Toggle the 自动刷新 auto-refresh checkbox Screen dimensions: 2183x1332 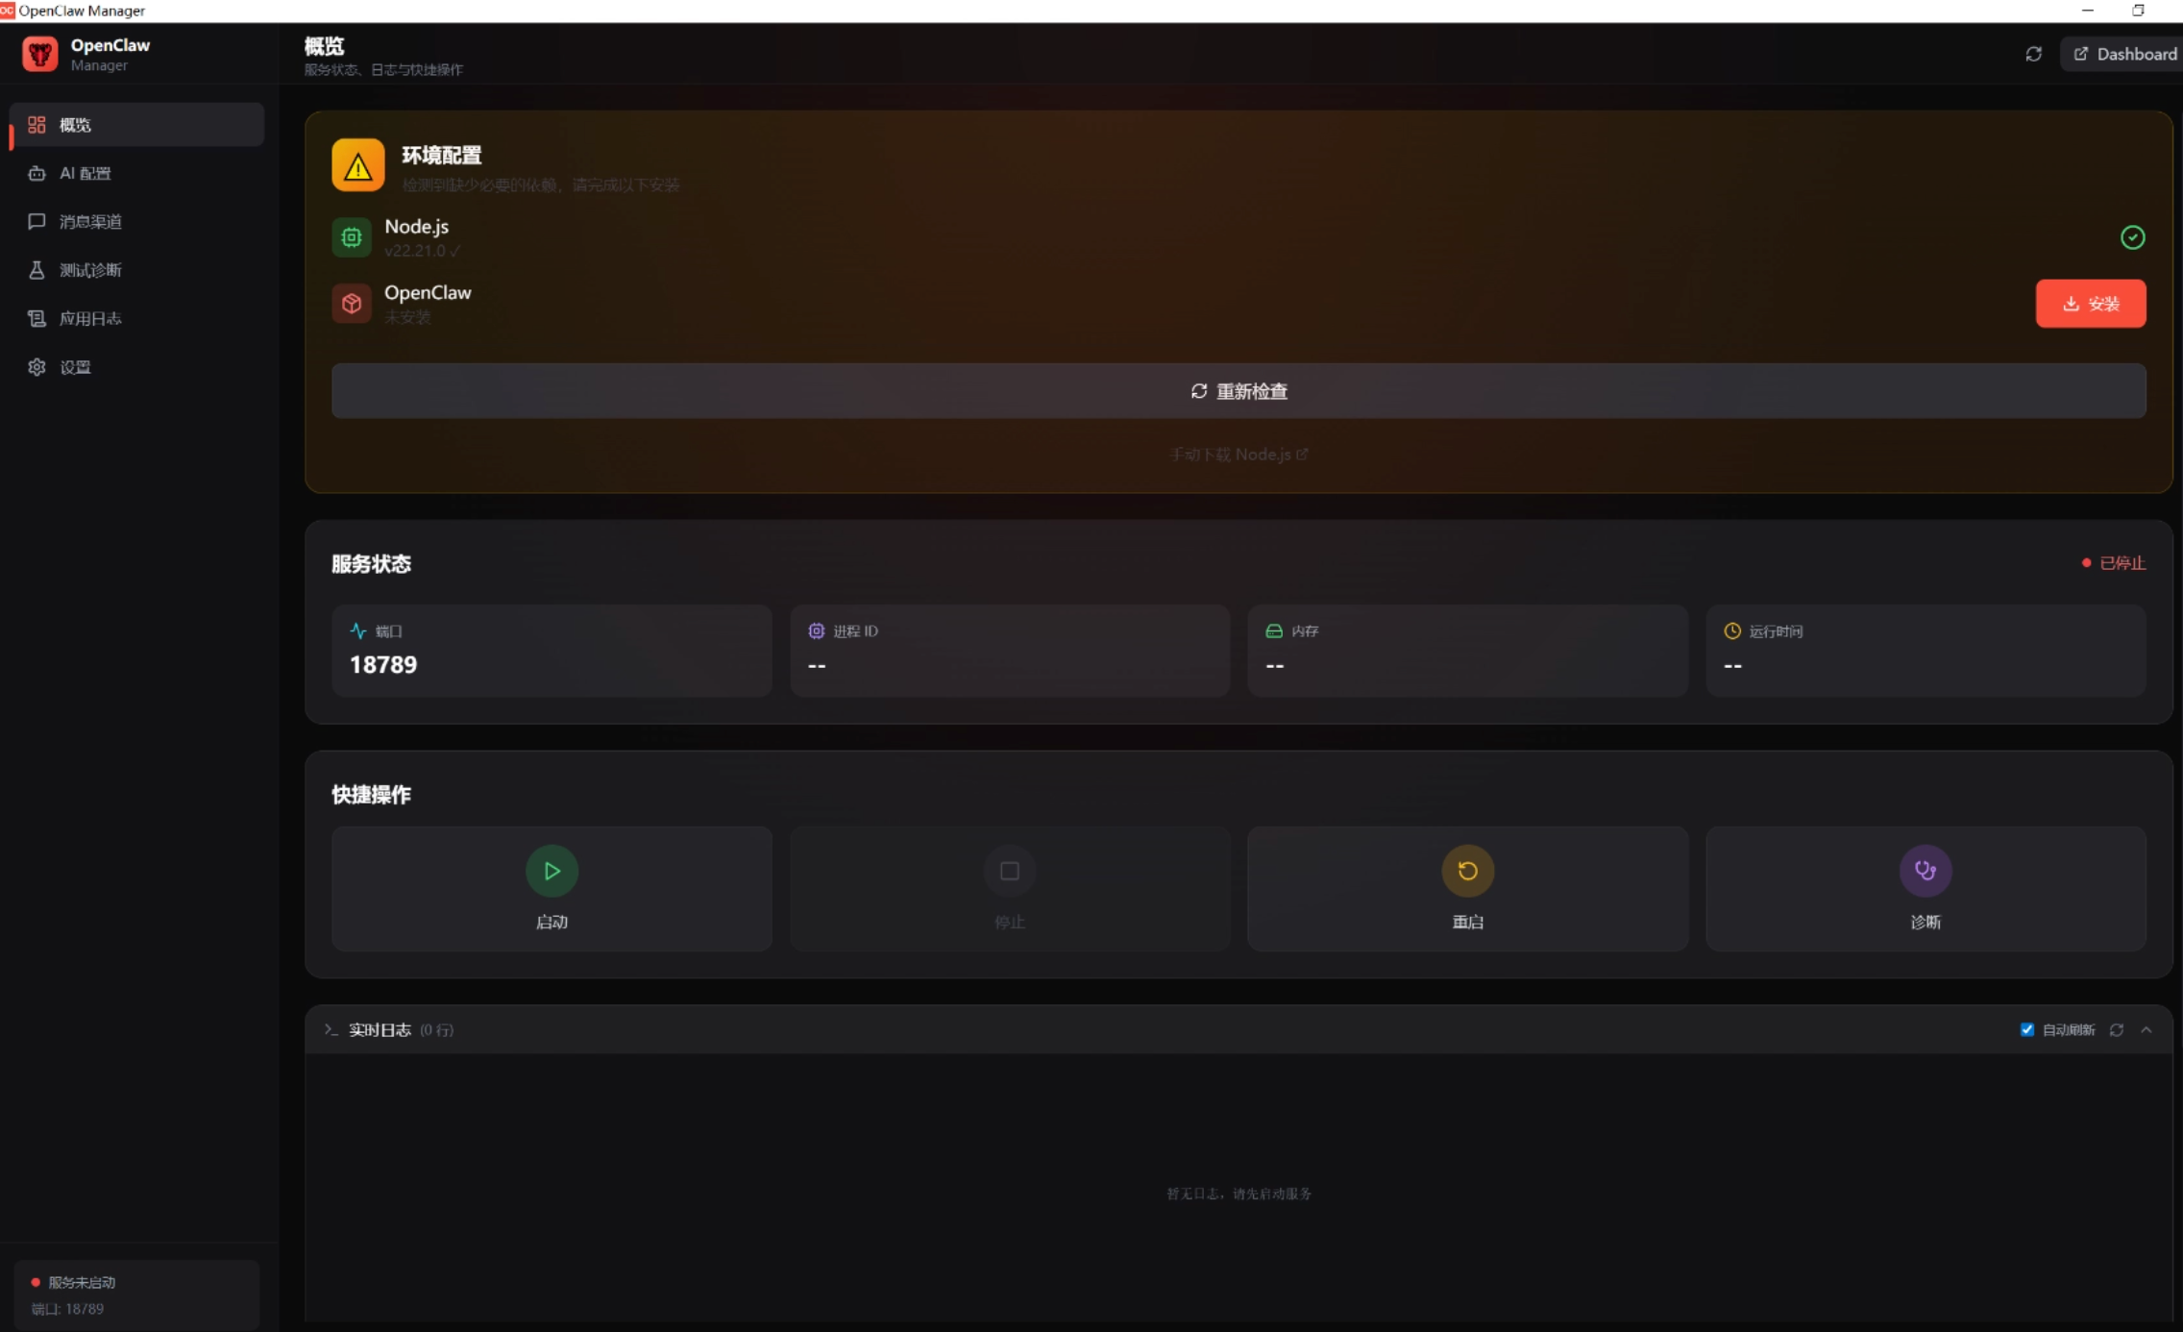(2027, 1030)
